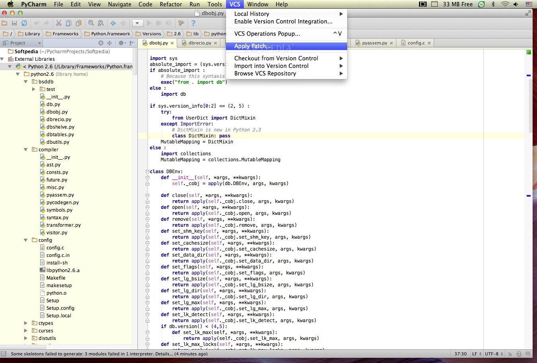Click the Run with Coverage icon
Viewport: 537px width, 363px height.
pyautogui.click(x=169, y=23)
